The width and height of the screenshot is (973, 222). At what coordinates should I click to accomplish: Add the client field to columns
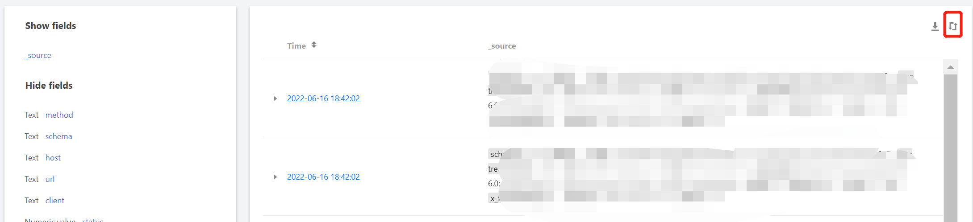tap(54, 201)
